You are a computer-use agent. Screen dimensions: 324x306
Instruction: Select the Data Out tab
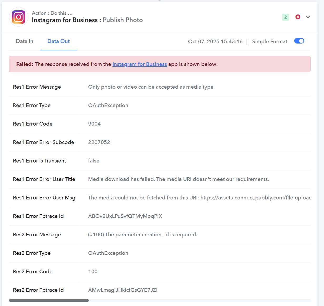tap(58, 41)
